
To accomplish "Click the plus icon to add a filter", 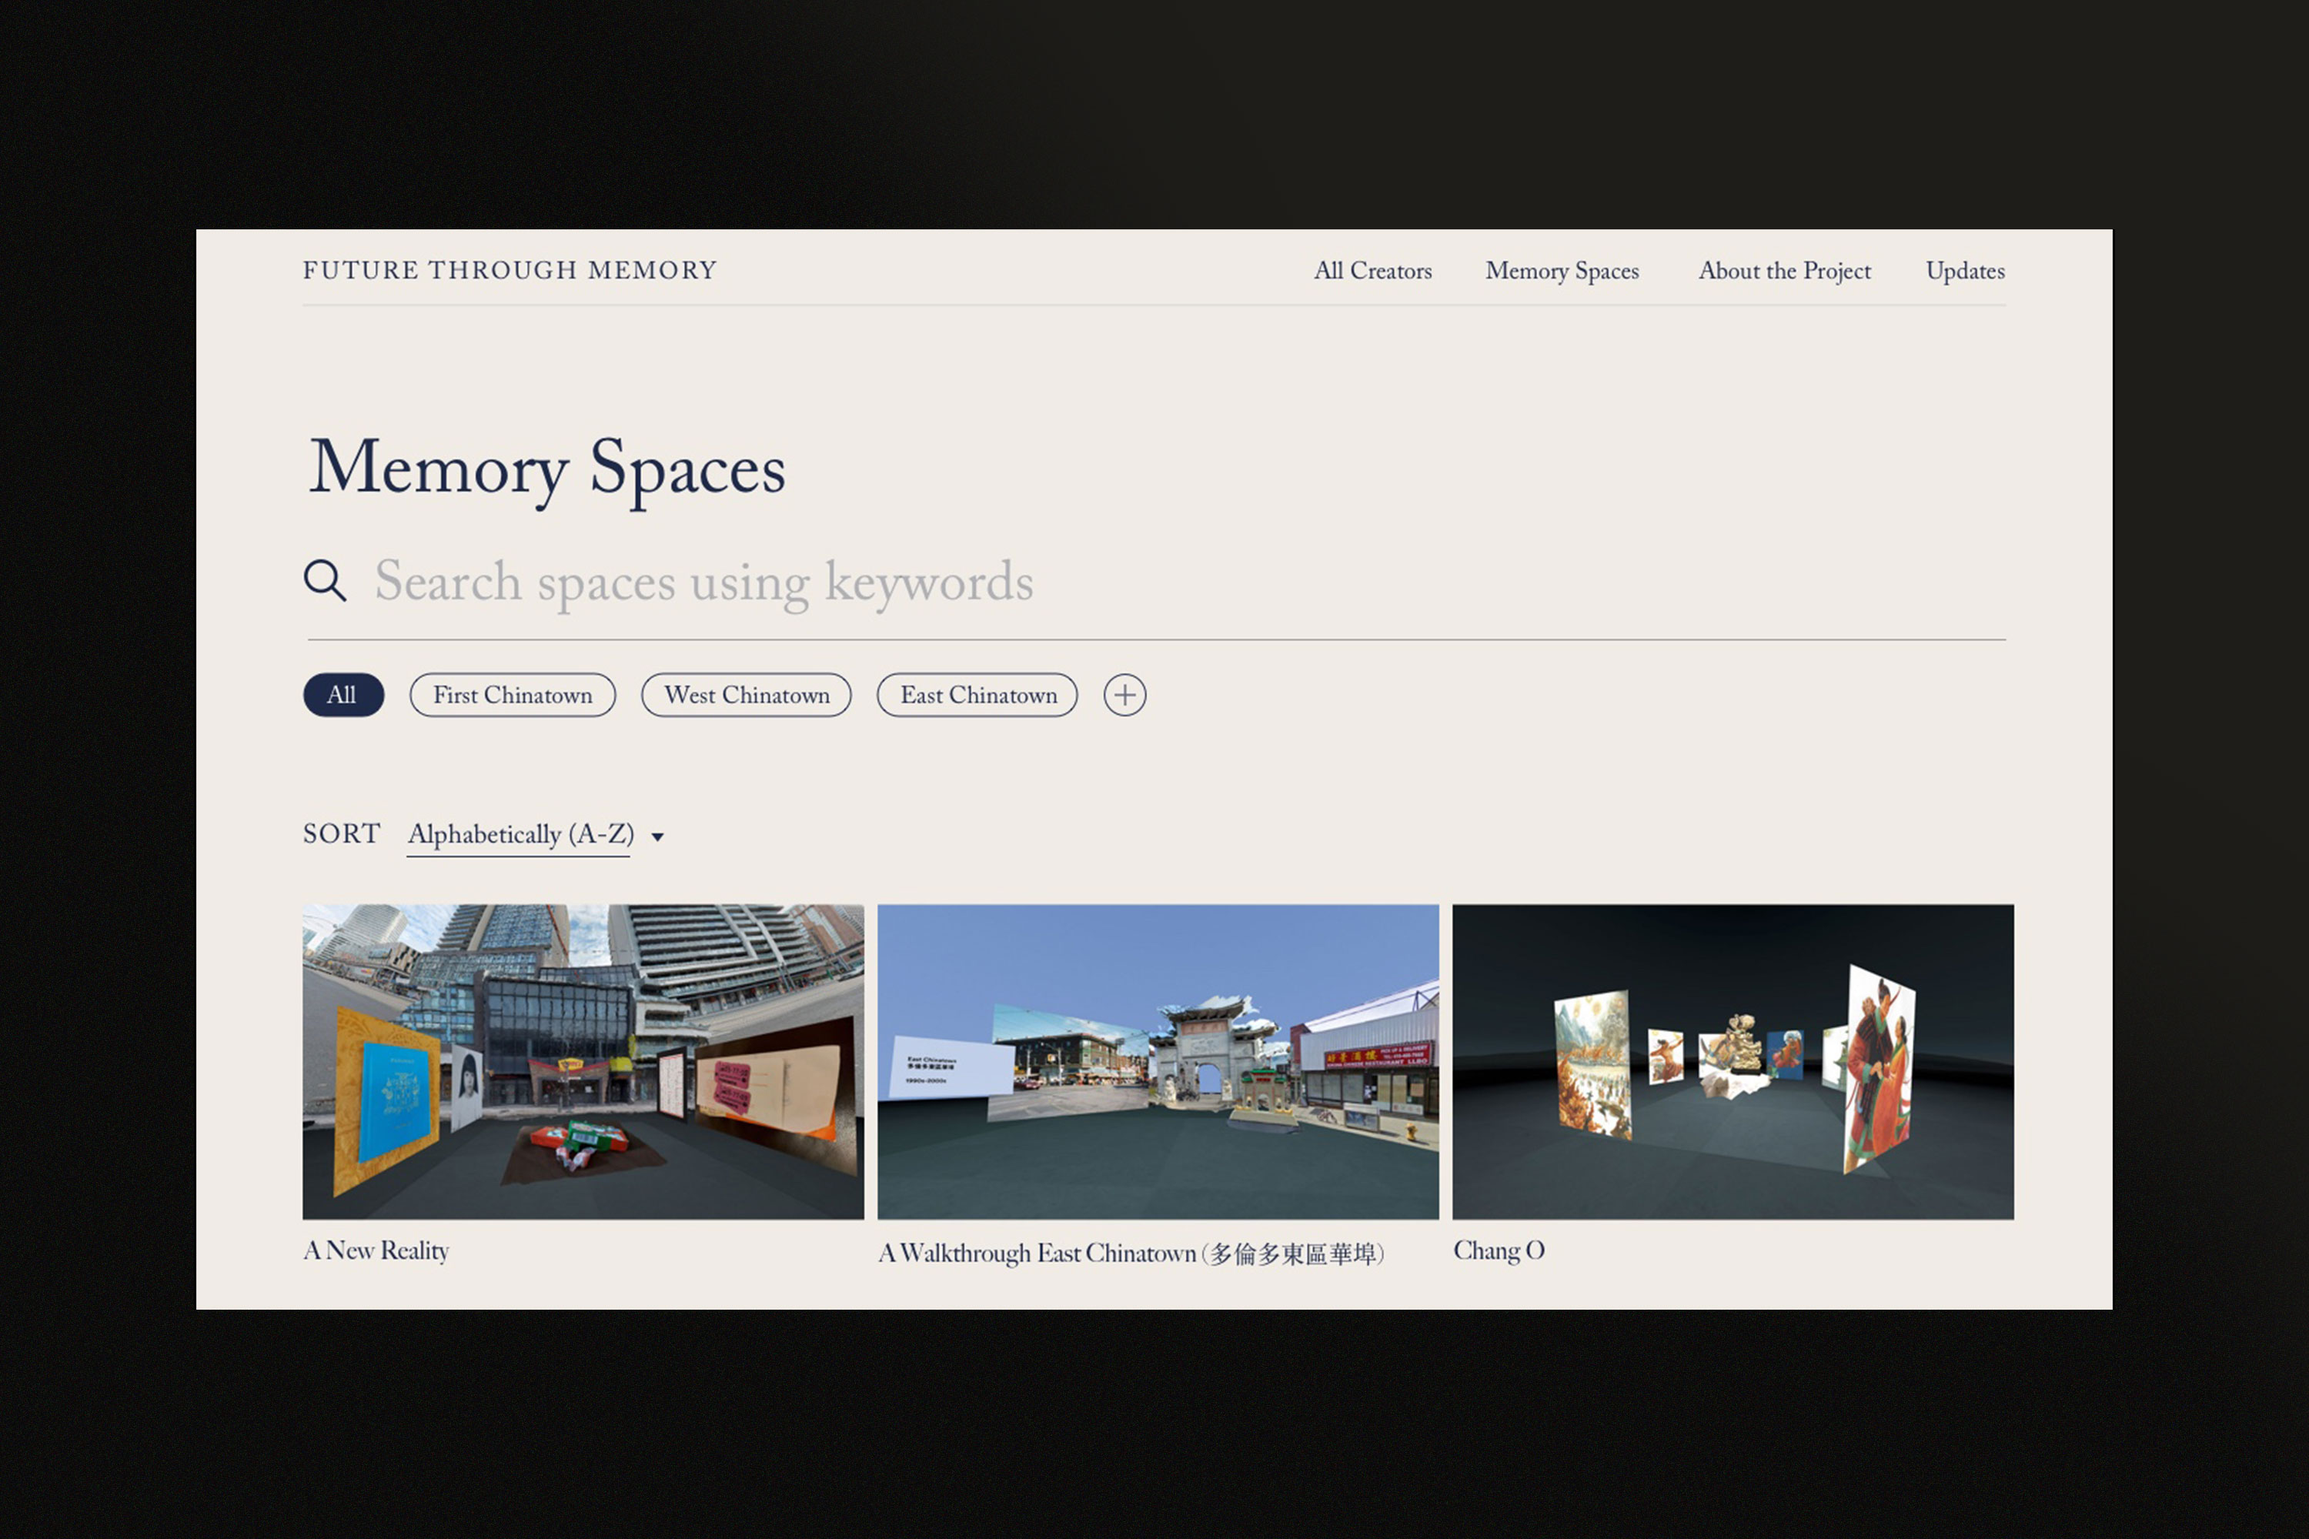I will click(x=1125, y=695).
